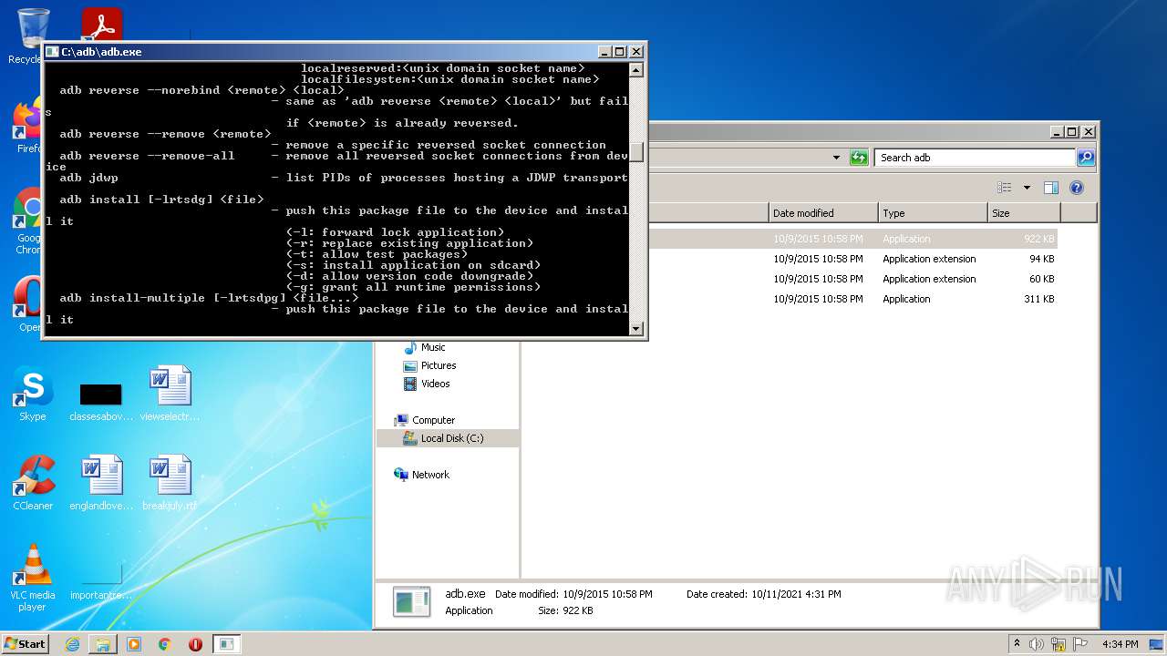Click the search magnifier icon in Explorer

(1085, 158)
